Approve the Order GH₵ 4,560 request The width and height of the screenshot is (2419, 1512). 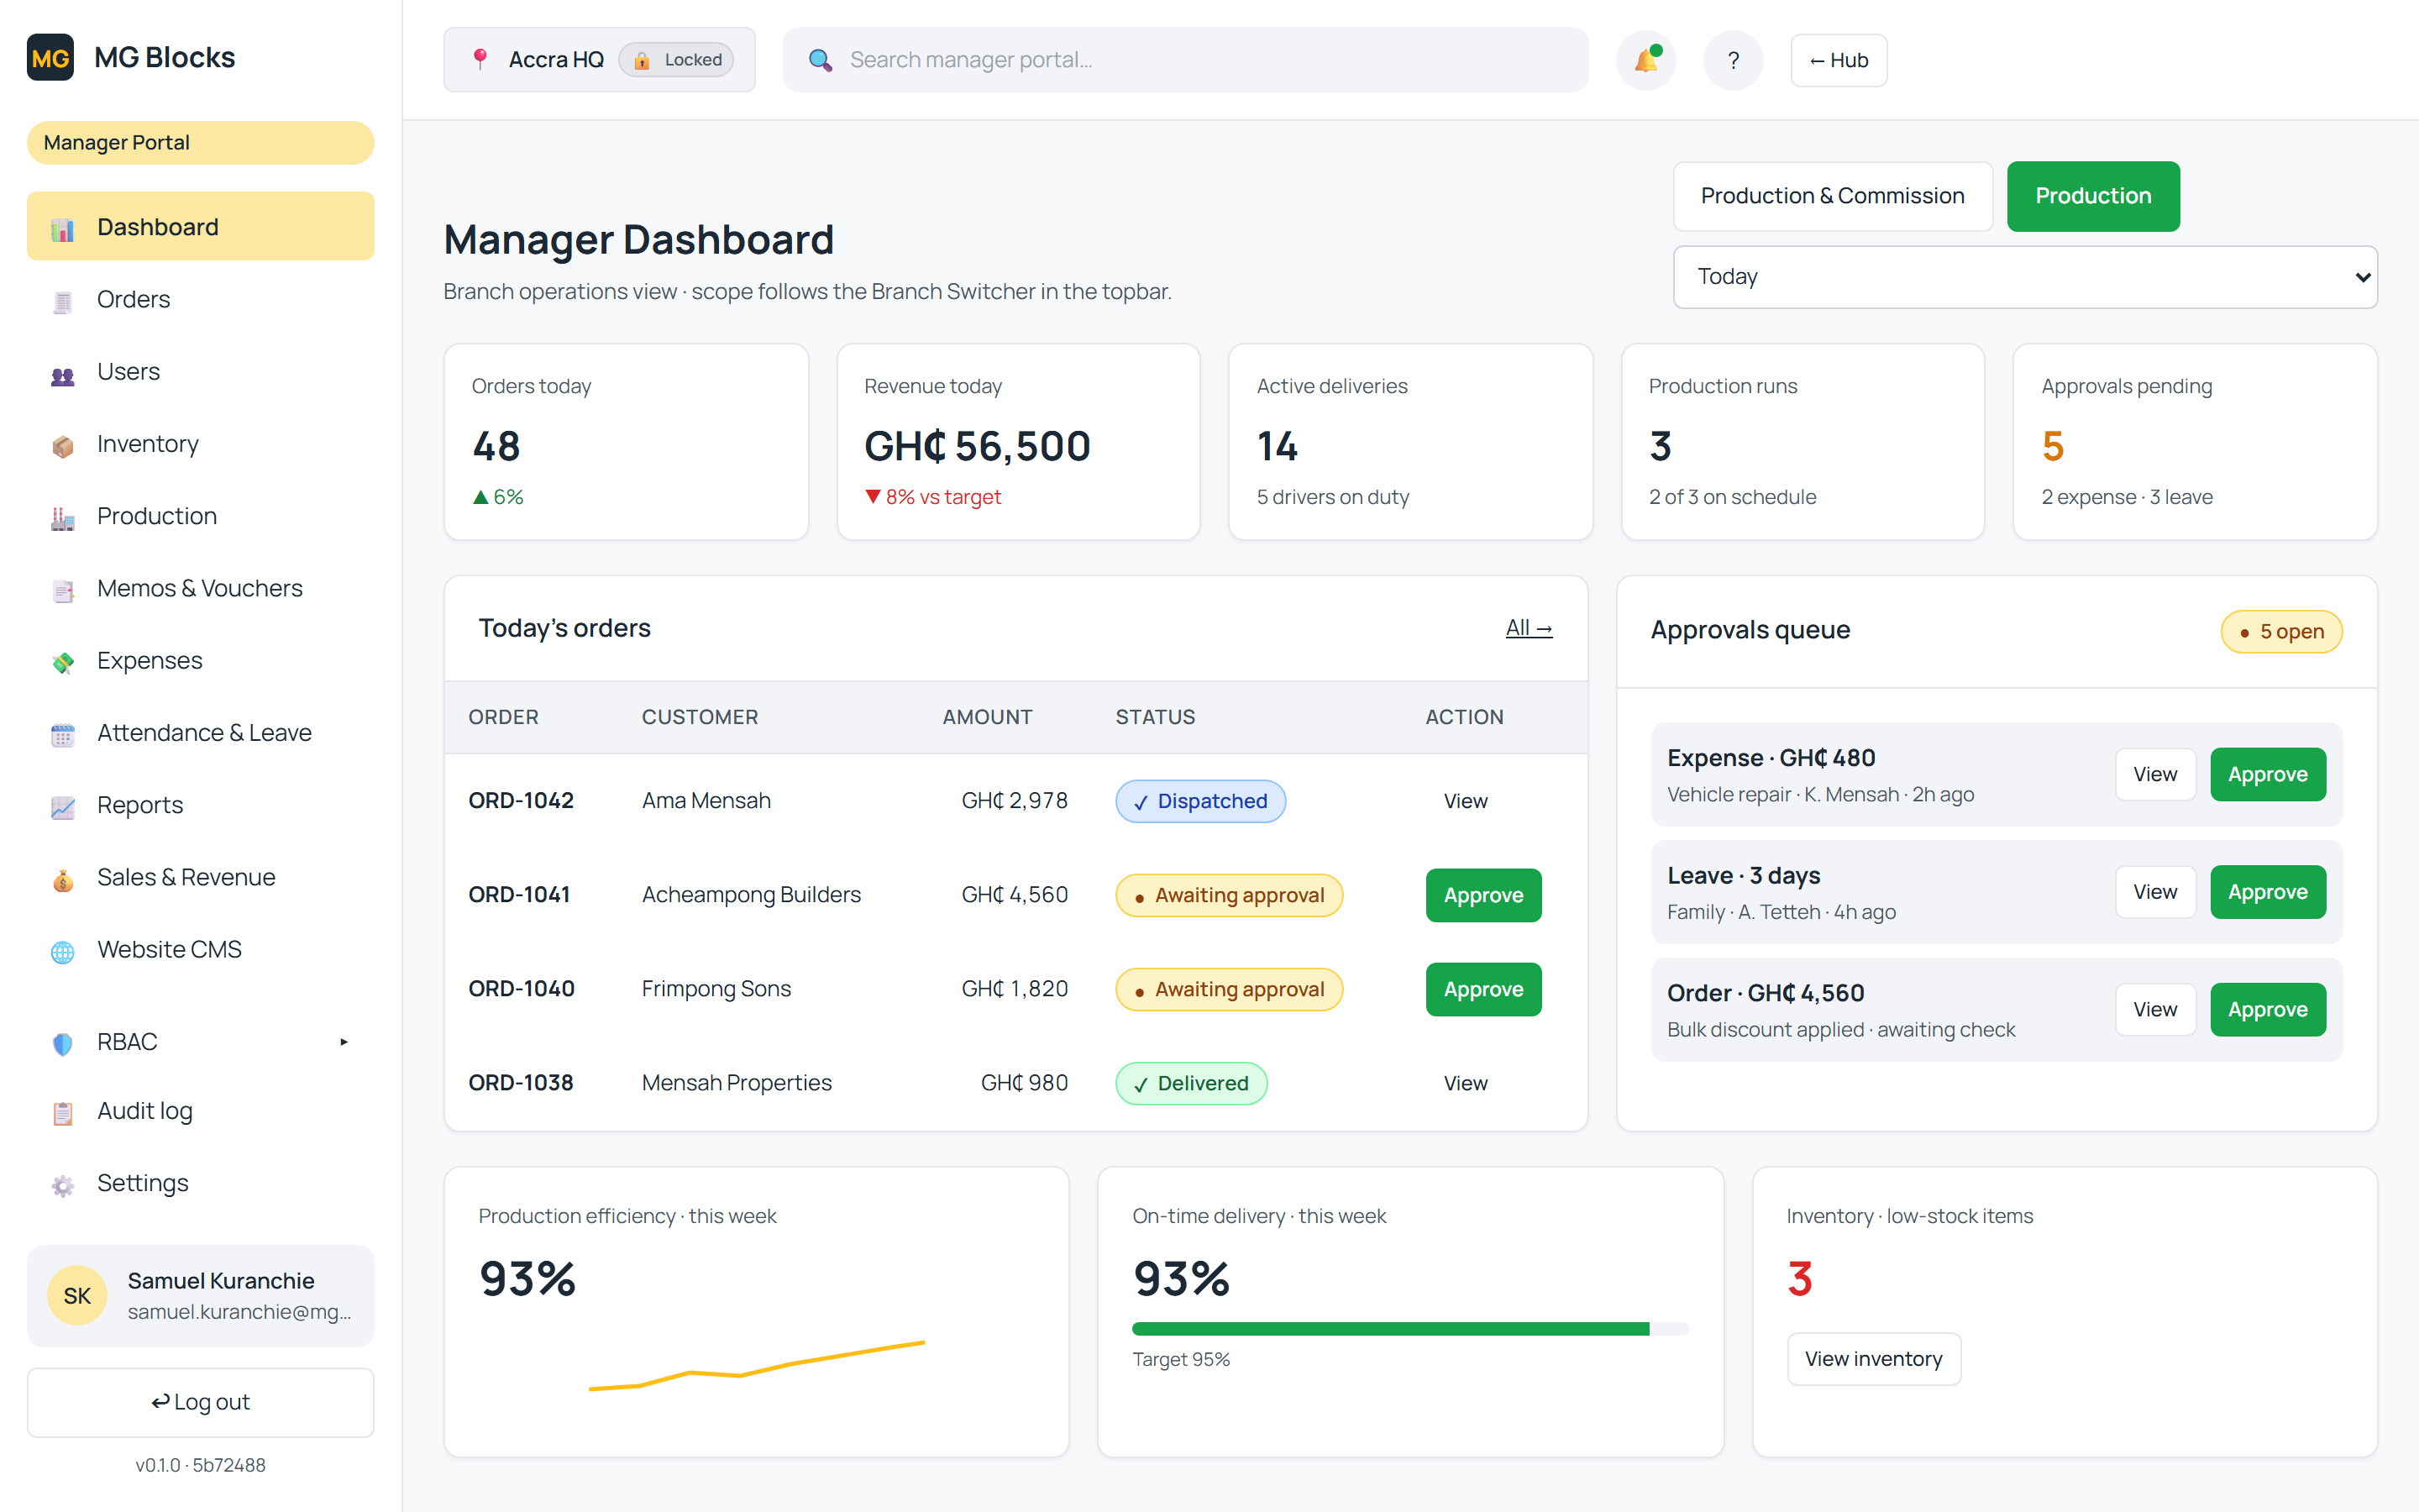(x=2267, y=1010)
